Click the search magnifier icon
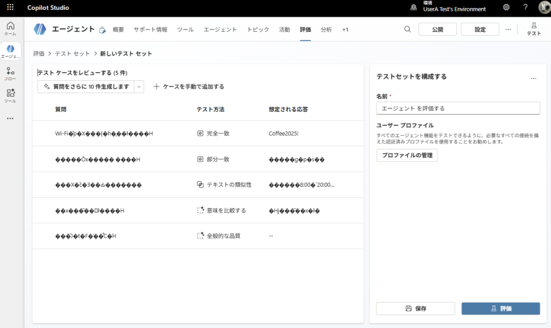 click(407, 29)
